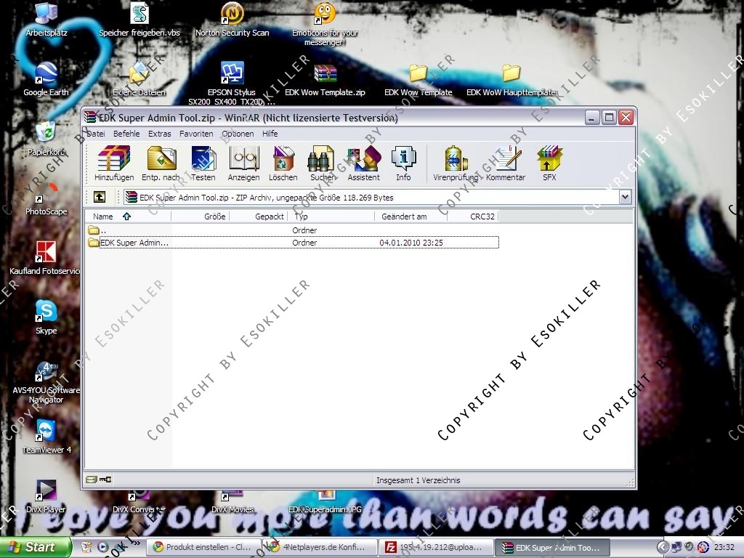This screenshot has width=744, height=558.
Task: Click the Hinzufügen toolbar icon
Action: tap(114, 163)
